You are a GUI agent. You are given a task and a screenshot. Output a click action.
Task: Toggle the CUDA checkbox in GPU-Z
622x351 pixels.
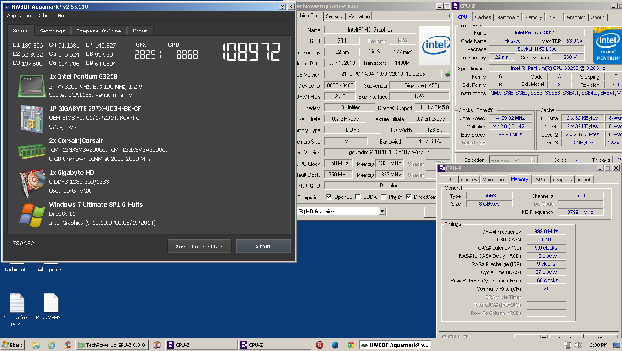point(358,197)
